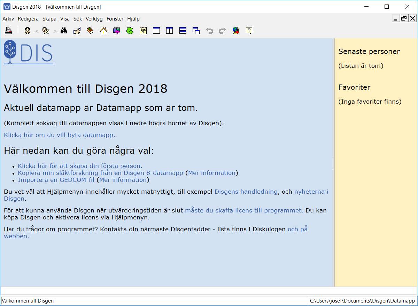Open the Arkiv menu
This screenshot has height=306, width=418.
(x=8, y=19)
